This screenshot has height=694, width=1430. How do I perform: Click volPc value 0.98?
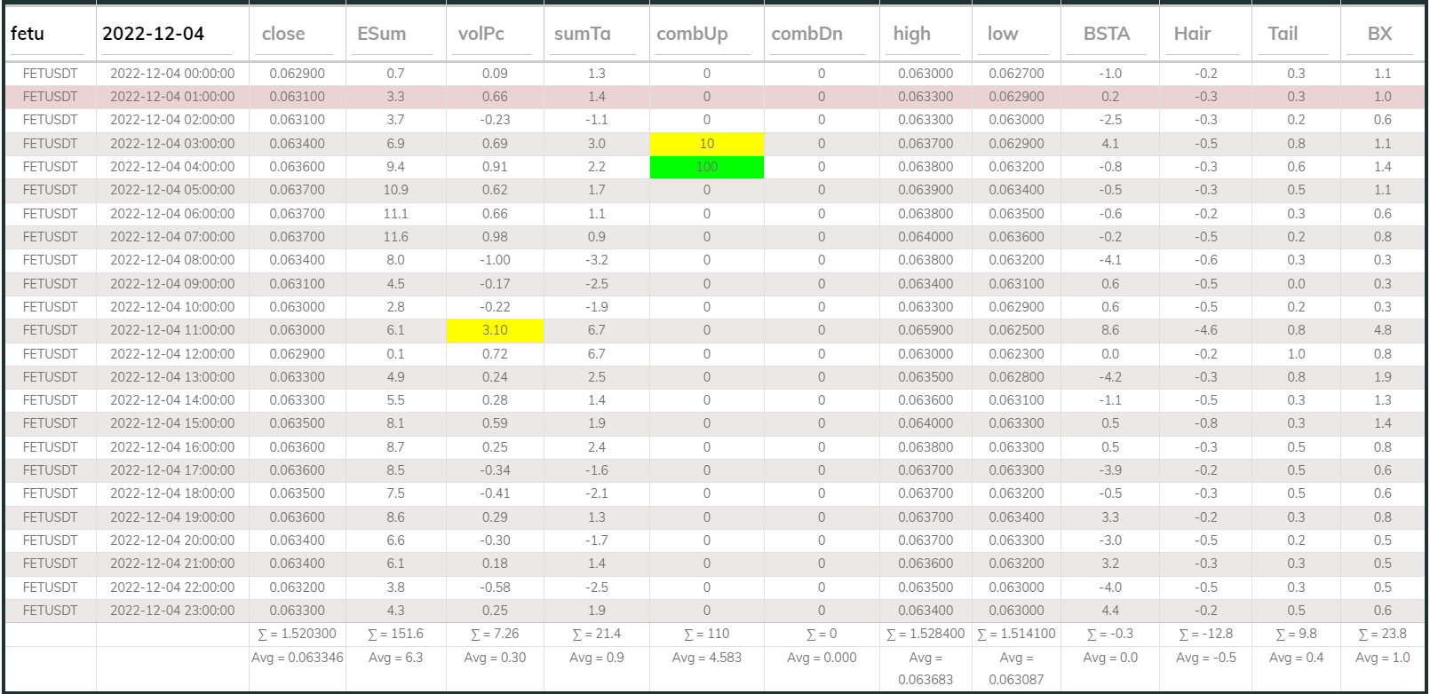pyautogui.click(x=495, y=237)
